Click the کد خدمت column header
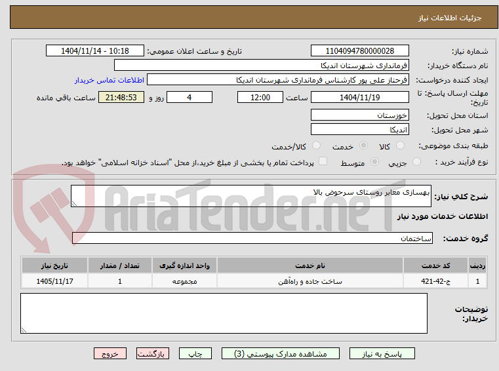The image size is (499, 371). pyautogui.click(x=435, y=265)
